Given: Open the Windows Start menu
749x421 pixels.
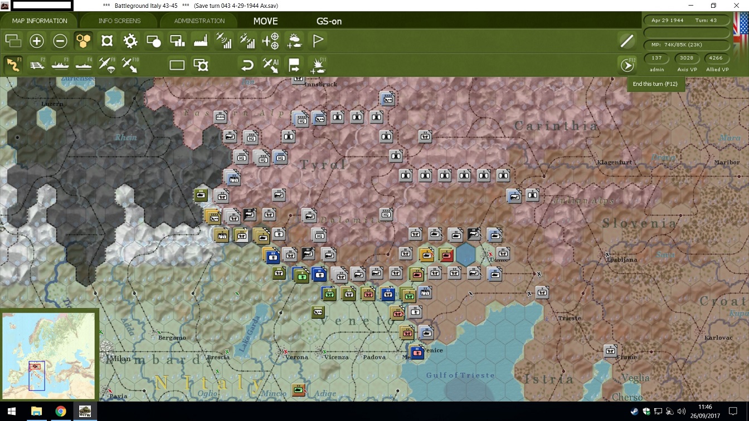Looking at the screenshot, I should pos(11,412).
